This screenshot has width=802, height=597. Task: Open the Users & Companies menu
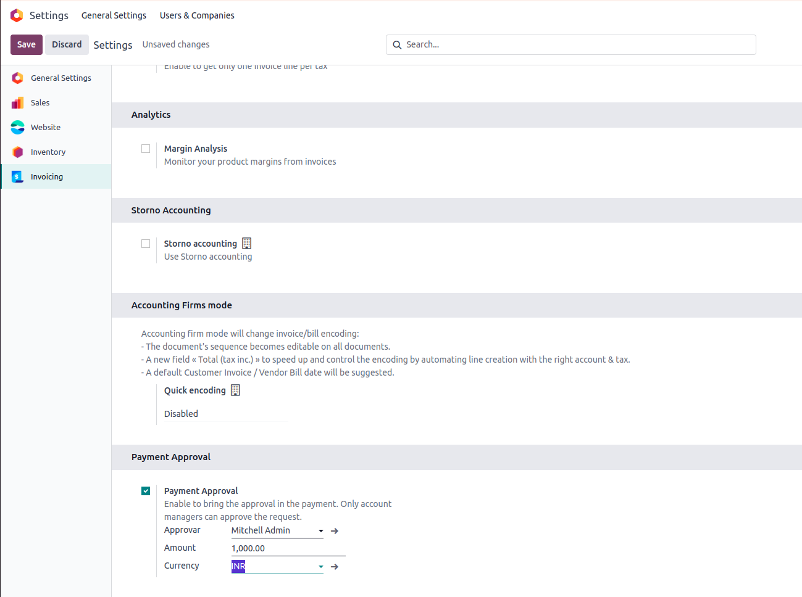click(197, 15)
